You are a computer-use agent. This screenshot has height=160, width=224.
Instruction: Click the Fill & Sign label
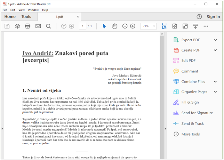pos(190,102)
